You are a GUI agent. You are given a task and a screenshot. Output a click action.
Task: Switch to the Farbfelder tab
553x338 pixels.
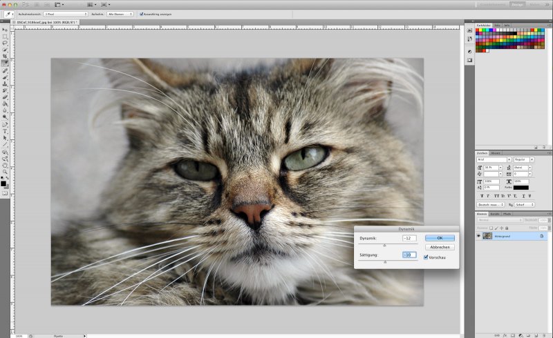pyautogui.click(x=483, y=26)
